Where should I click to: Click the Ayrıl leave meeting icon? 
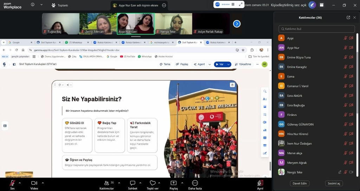point(260,183)
